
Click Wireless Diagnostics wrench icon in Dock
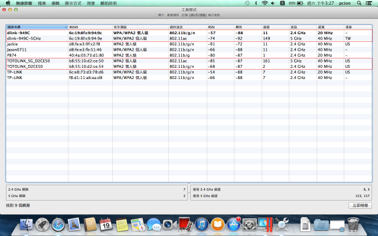[x=281, y=225]
